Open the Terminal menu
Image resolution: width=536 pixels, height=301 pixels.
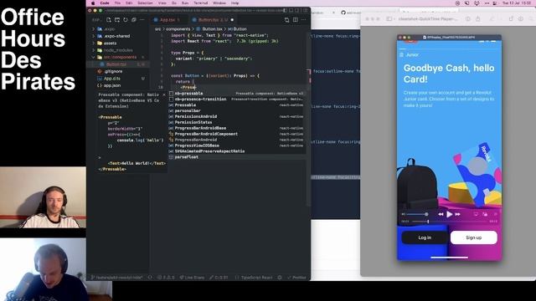[201, 3]
